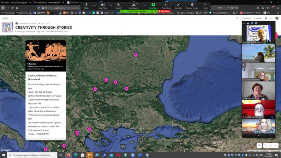281x158 pixels.
Task: Show next participants with down chevron
Action: pos(259,136)
